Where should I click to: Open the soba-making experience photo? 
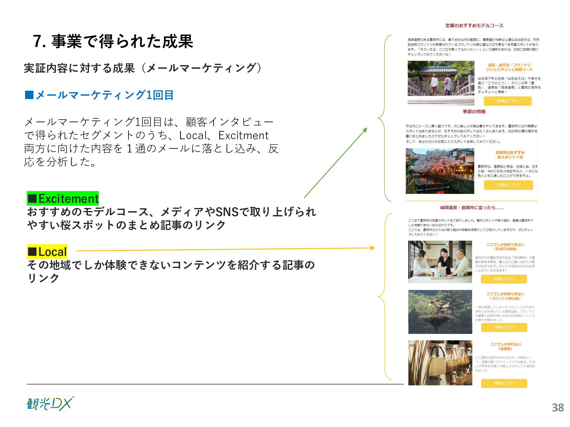[x=440, y=262]
